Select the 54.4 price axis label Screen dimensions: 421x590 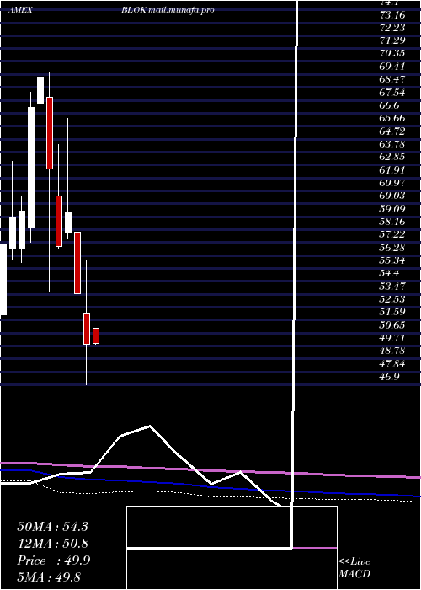tap(389, 274)
